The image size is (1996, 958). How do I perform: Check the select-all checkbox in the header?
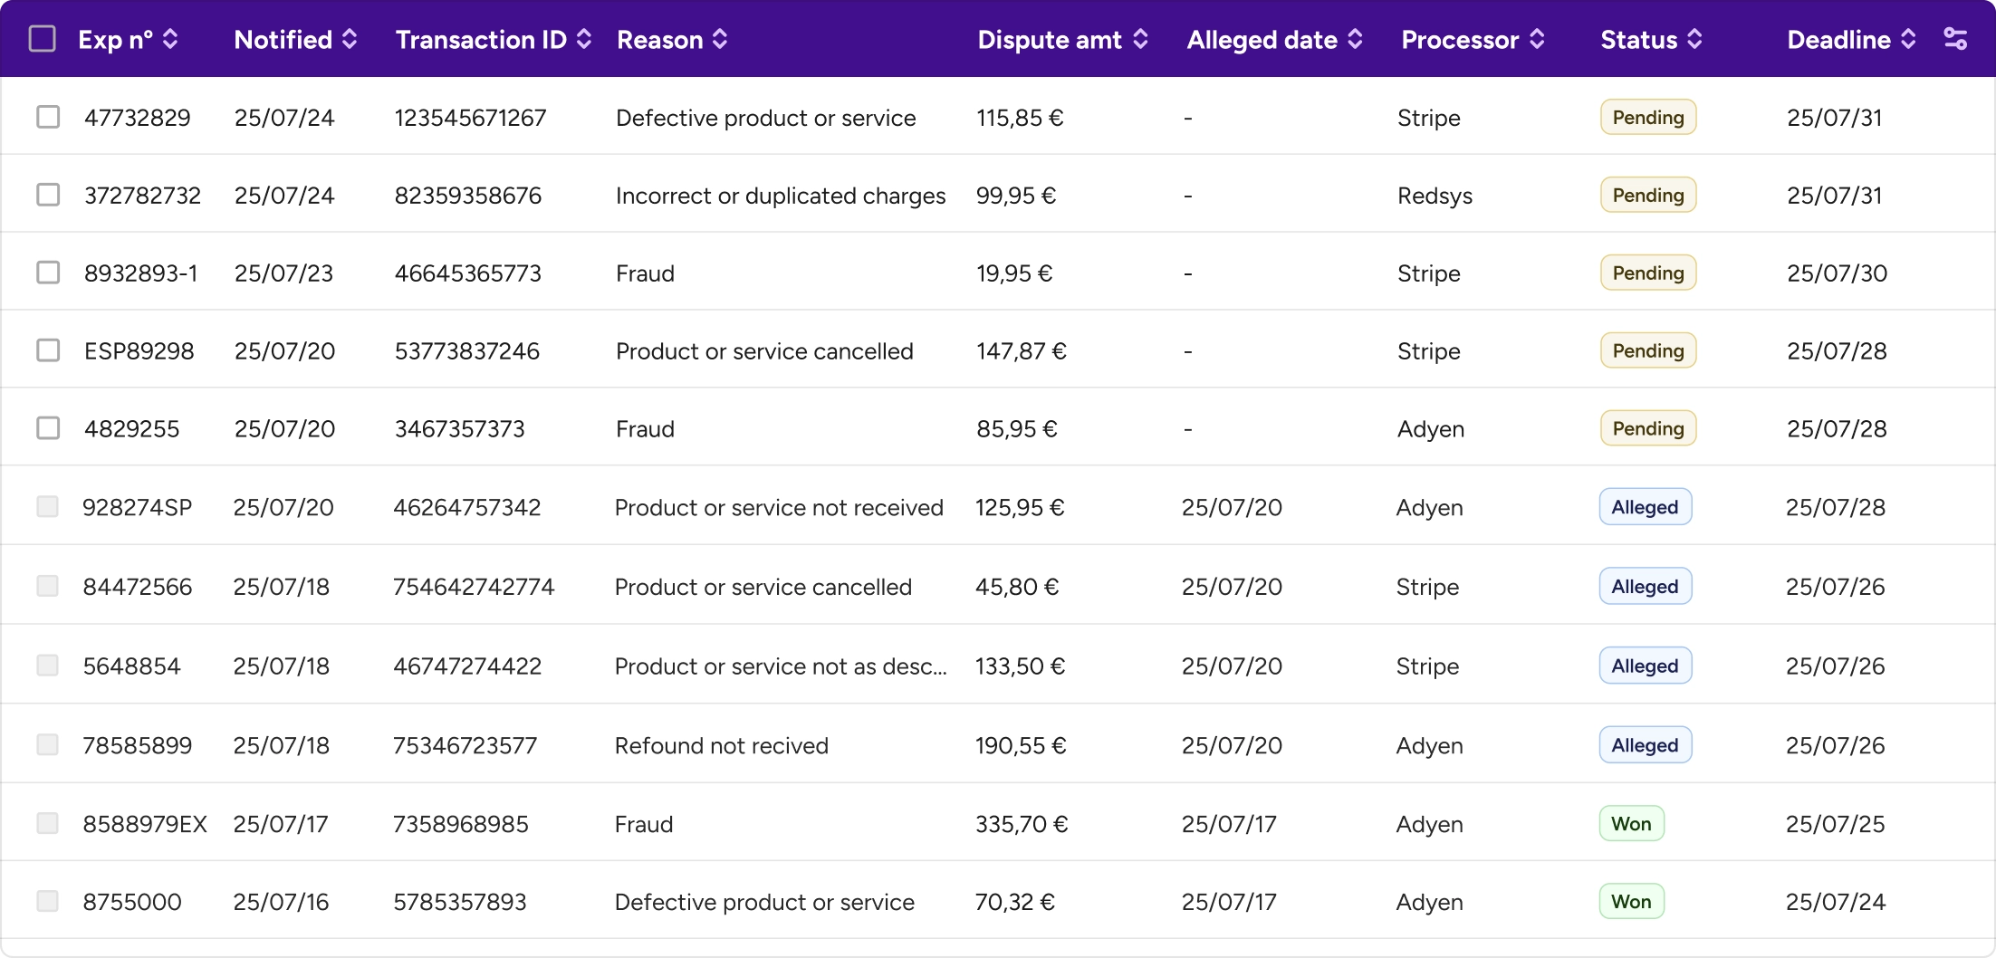42,39
